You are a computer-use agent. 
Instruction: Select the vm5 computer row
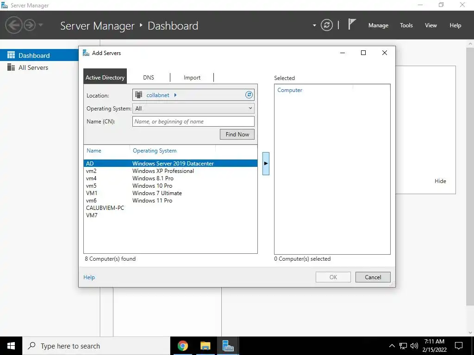170,186
